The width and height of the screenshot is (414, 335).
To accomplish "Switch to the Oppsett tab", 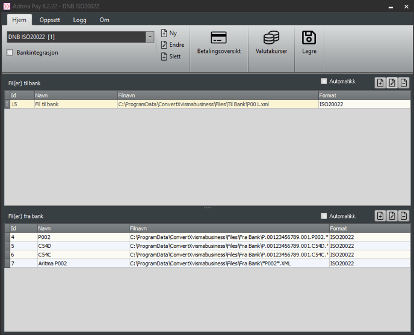I will tap(49, 20).
